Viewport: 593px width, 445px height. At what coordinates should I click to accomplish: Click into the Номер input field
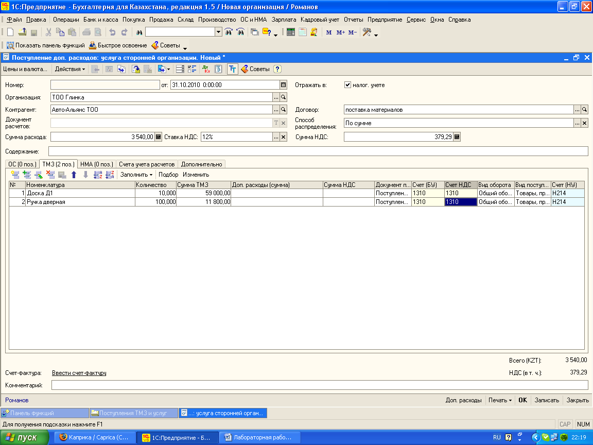(x=105, y=85)
